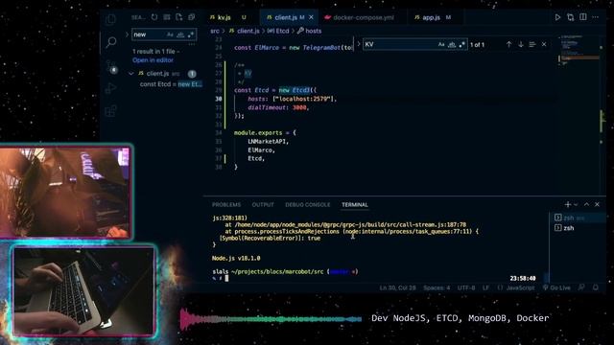Screen dimensions: 614x345
Task: Close the find widget
Action: (x=544, y=45)
